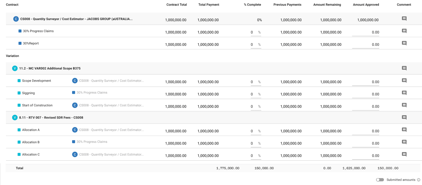Collapse the 11.2 MC VAR002 variation group
Viewport: 422px width, 185px height.
click(15, 68)
